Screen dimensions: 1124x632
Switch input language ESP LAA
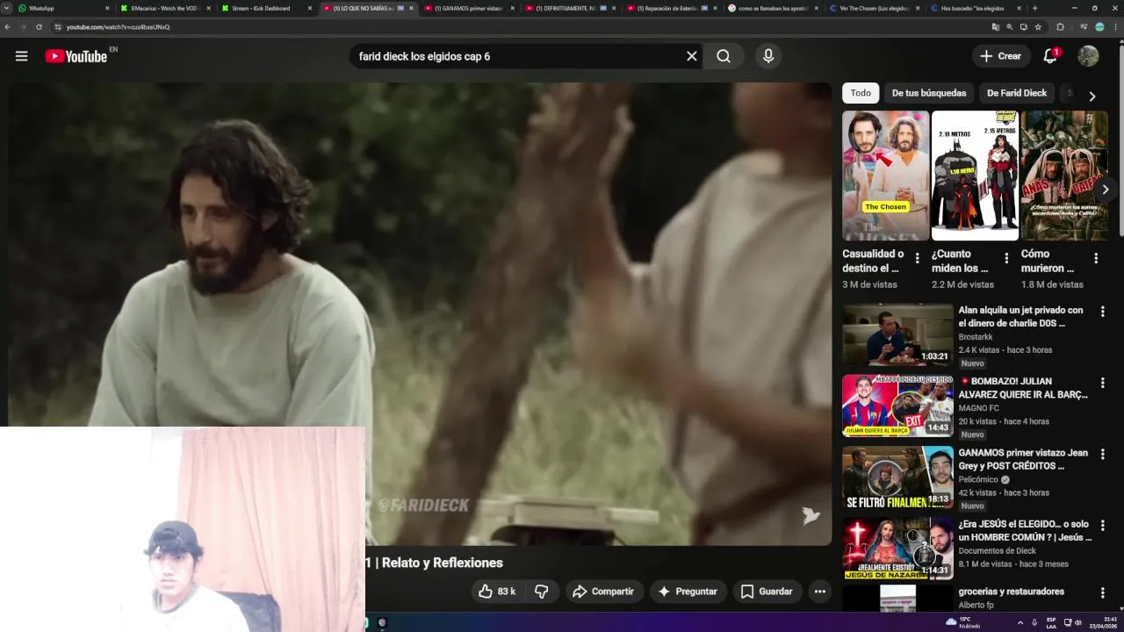click(1051, 622)
